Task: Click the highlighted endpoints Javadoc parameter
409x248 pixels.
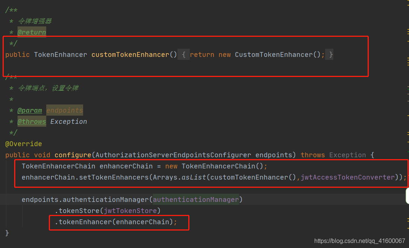Action: 65,110
